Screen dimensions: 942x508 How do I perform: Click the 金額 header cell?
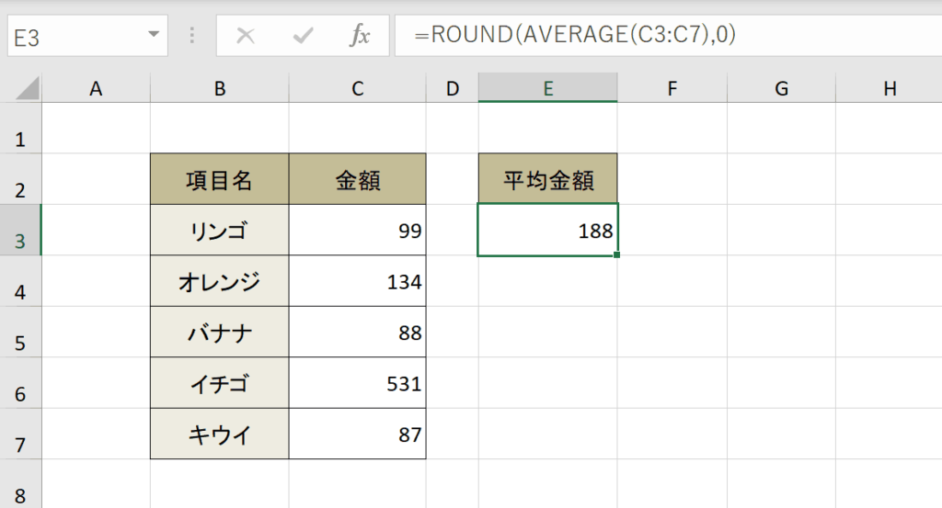[358, 179]
